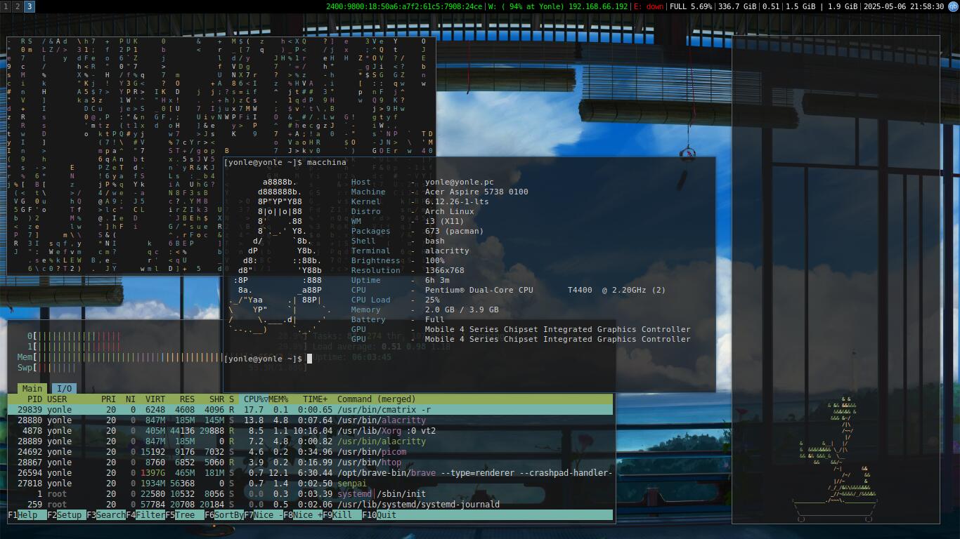Screen dimensions: 960x539
Task: Click Pentium Dual-Core CPU T4400 line
Action: click(545, 290)
